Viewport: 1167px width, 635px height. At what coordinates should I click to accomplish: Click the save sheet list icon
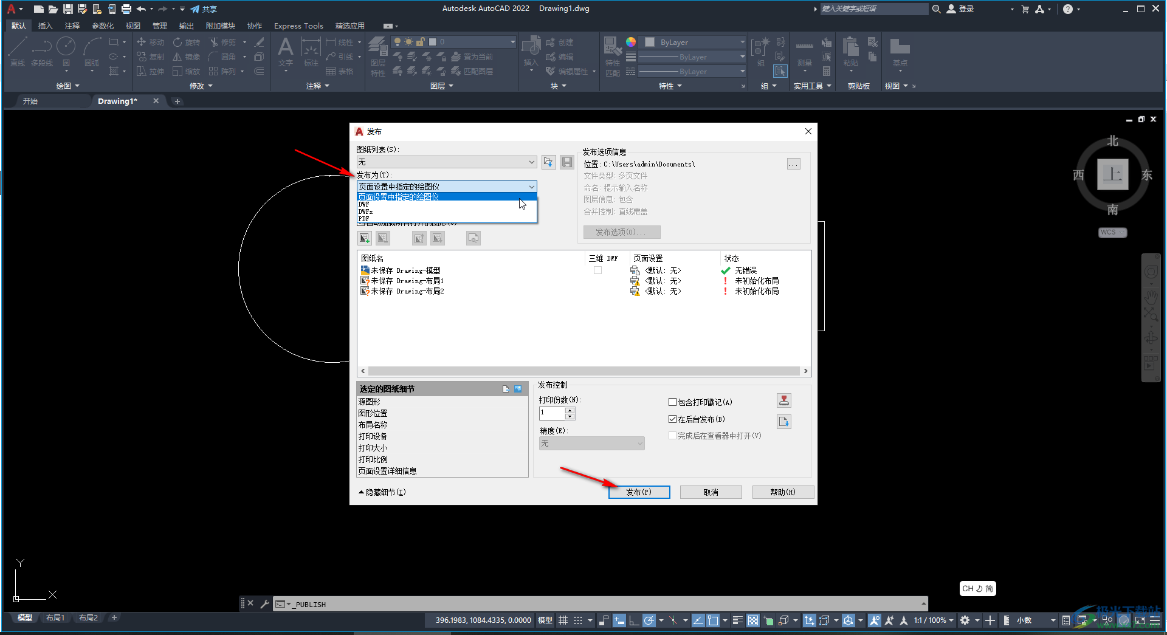click(x=566, y=162)
